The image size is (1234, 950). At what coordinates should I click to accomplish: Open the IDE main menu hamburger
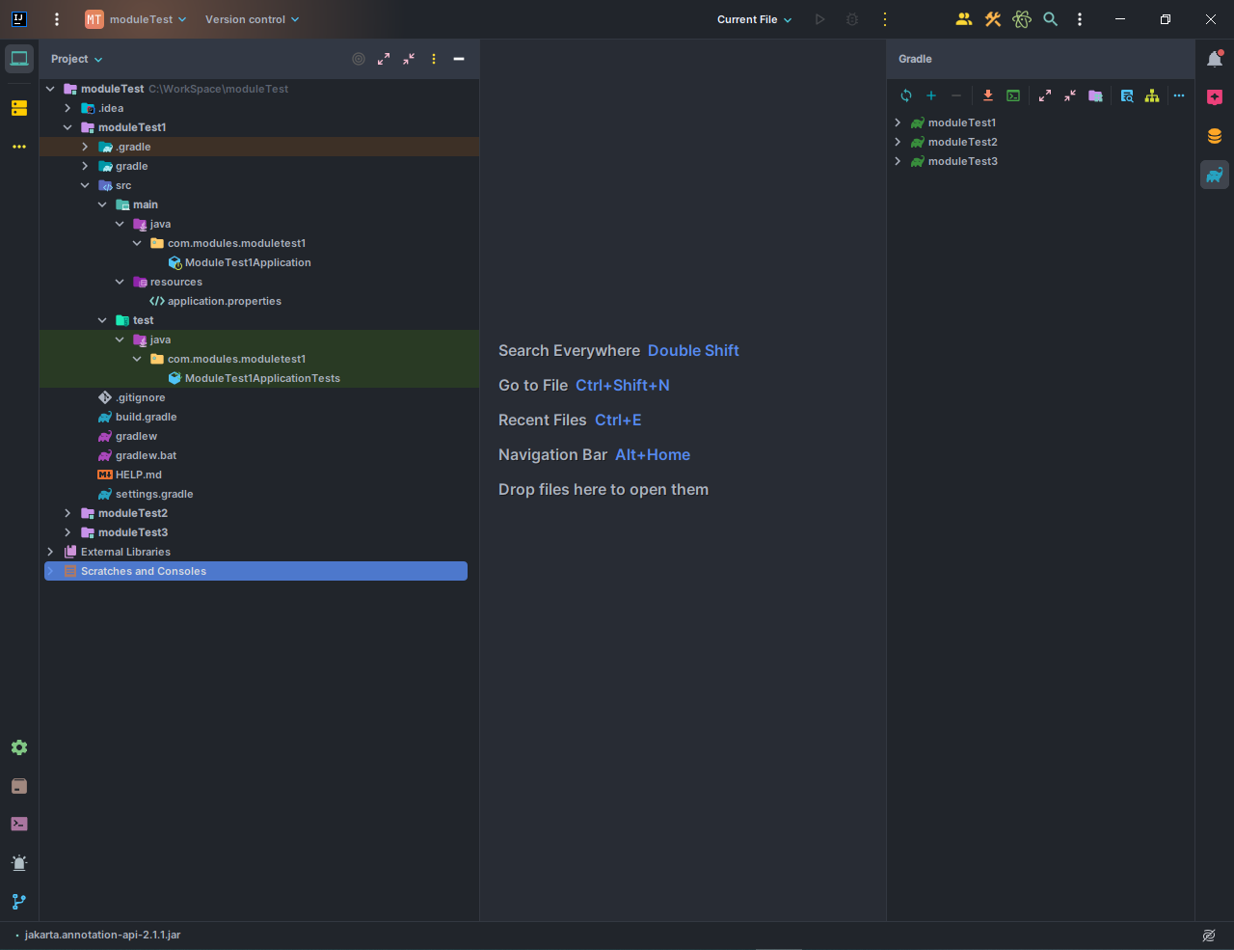pyautogui.click(x=57, y=19)
